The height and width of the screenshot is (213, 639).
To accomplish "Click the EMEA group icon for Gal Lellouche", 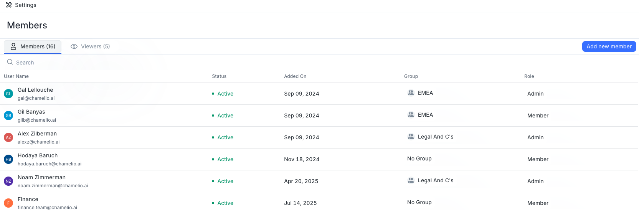I will (411, 93).
